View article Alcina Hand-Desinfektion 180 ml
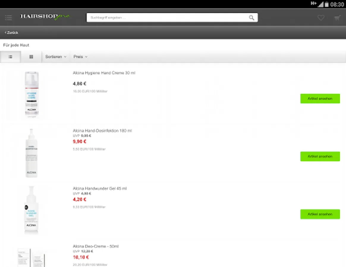 coord(320,156)
